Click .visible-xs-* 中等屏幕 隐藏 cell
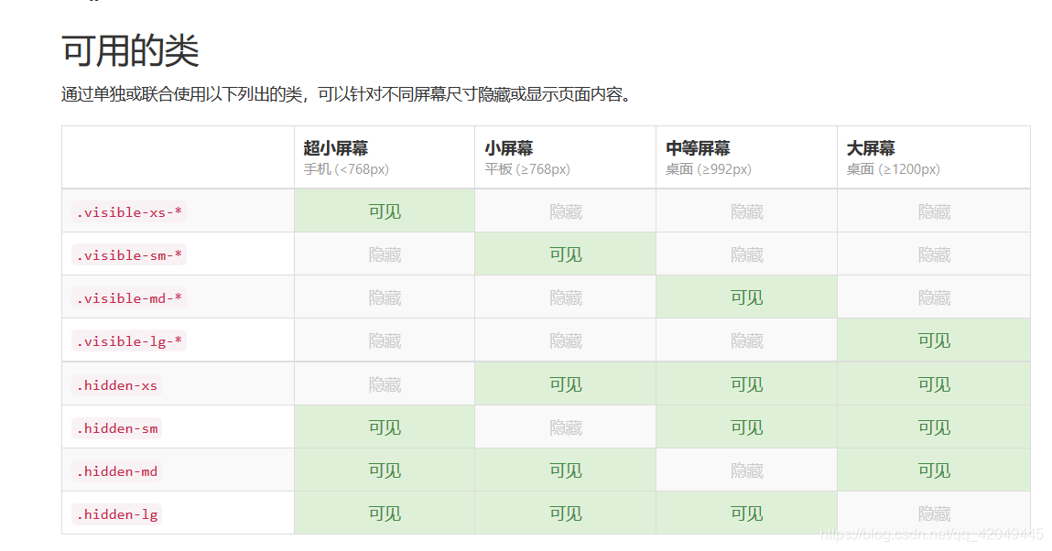The image size is (1052, 551). [x=747, y=211]
